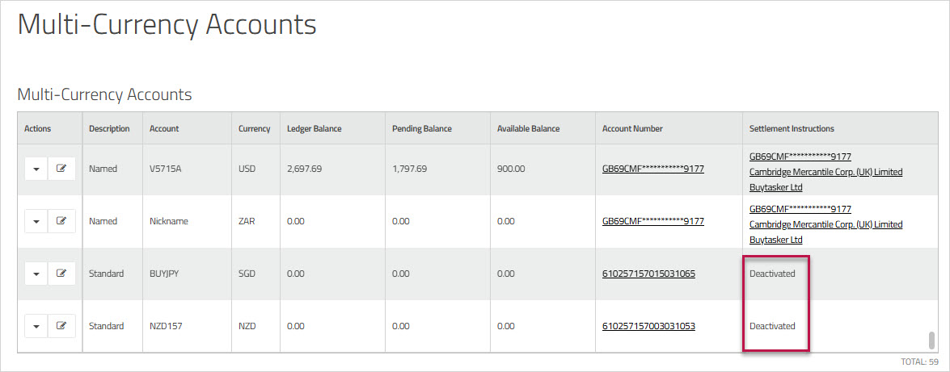Click edit icon for Nickname ZAR account

(x=61, y=221)
